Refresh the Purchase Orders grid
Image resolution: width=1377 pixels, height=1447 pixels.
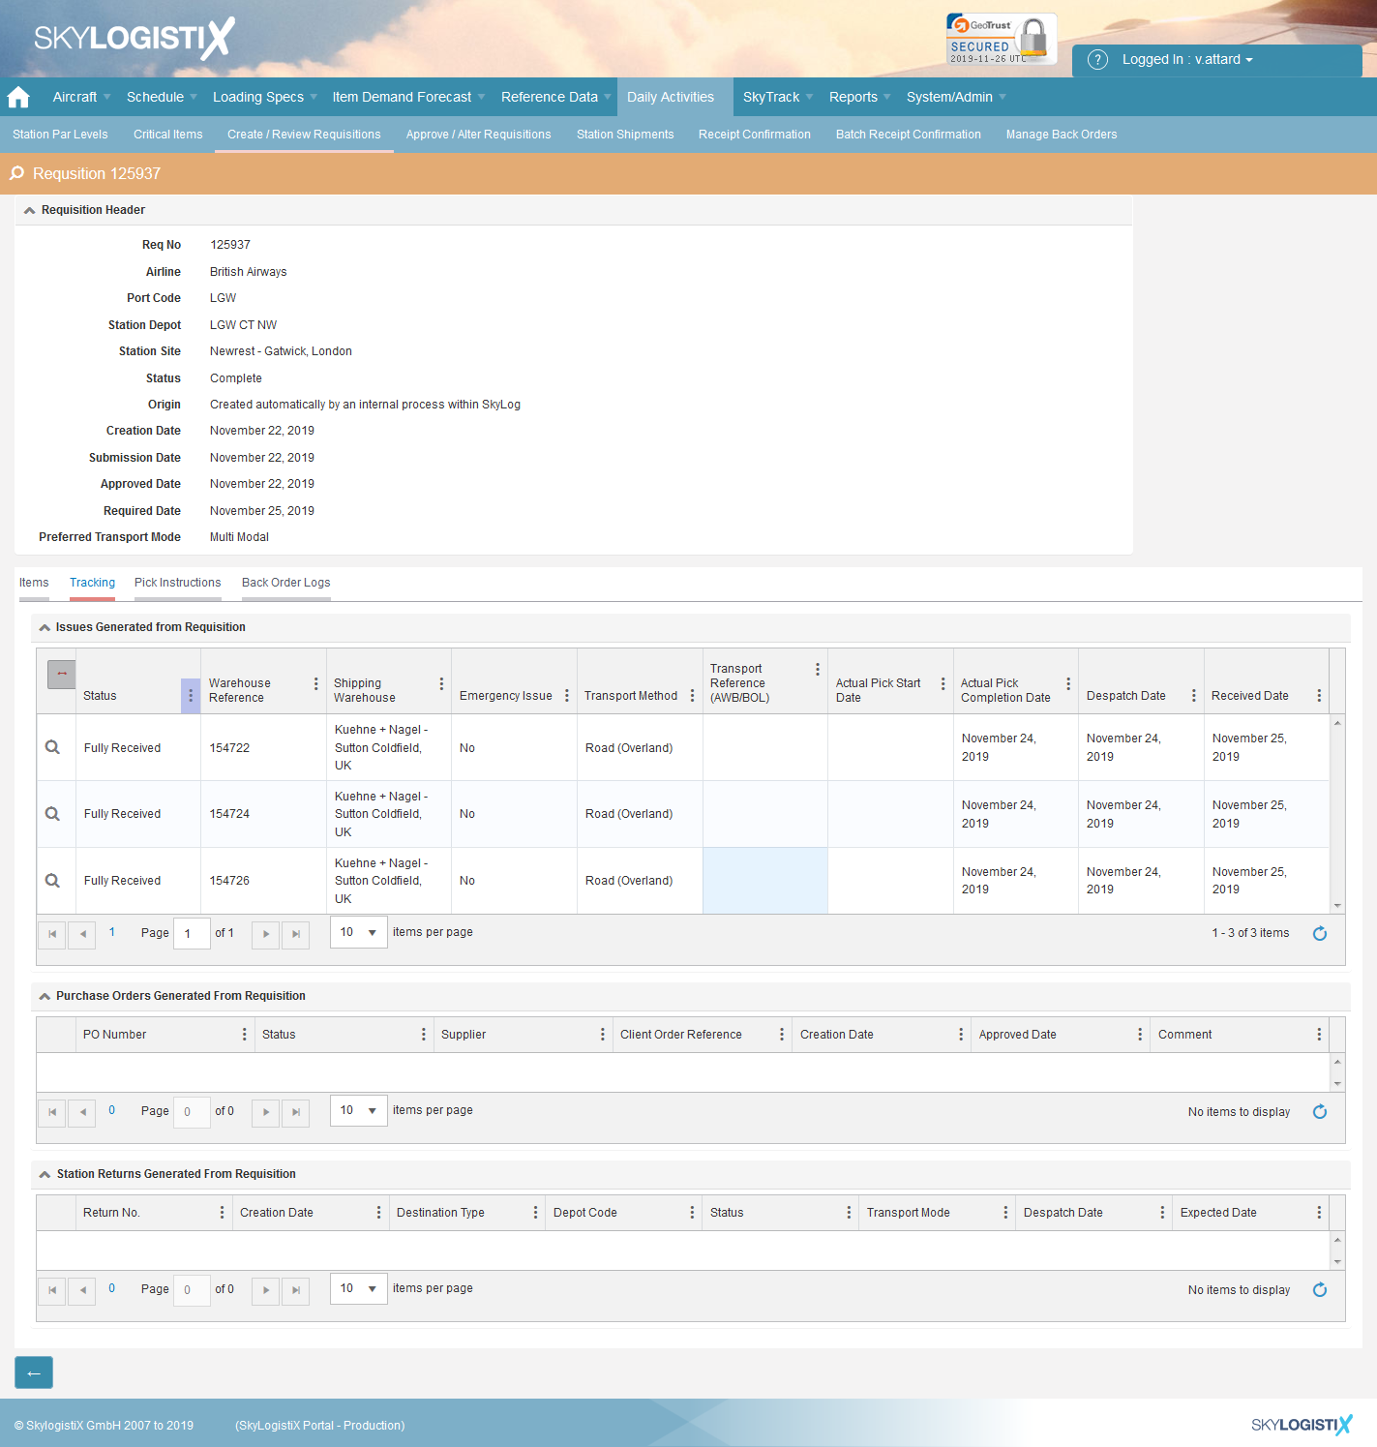1319,1111
